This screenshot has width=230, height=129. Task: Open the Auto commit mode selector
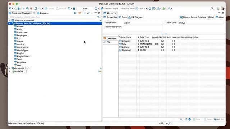click(x=85, y=9)
